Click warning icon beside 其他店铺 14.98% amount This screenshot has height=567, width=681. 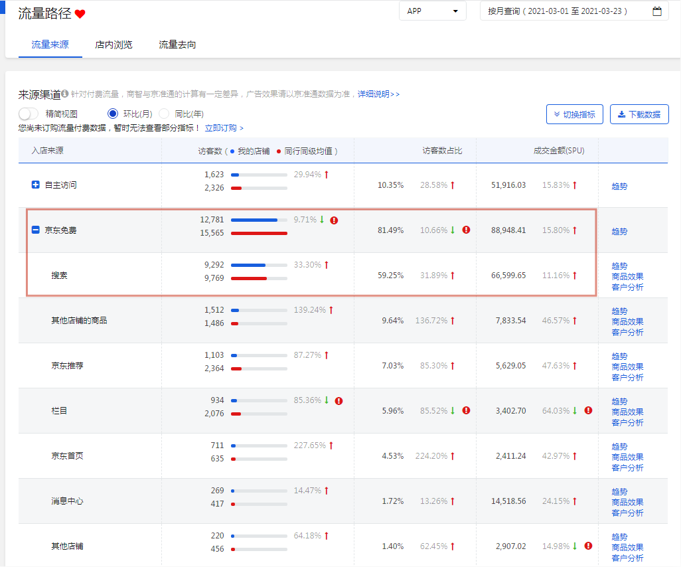click(x=588, y=546)
